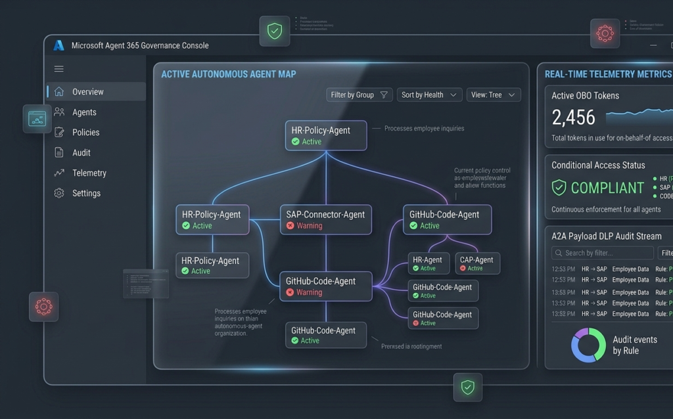The width and height of the screenshot is (673, 419).
Task: Click the green shield badge below the agent map
Action: pos(468,387)
